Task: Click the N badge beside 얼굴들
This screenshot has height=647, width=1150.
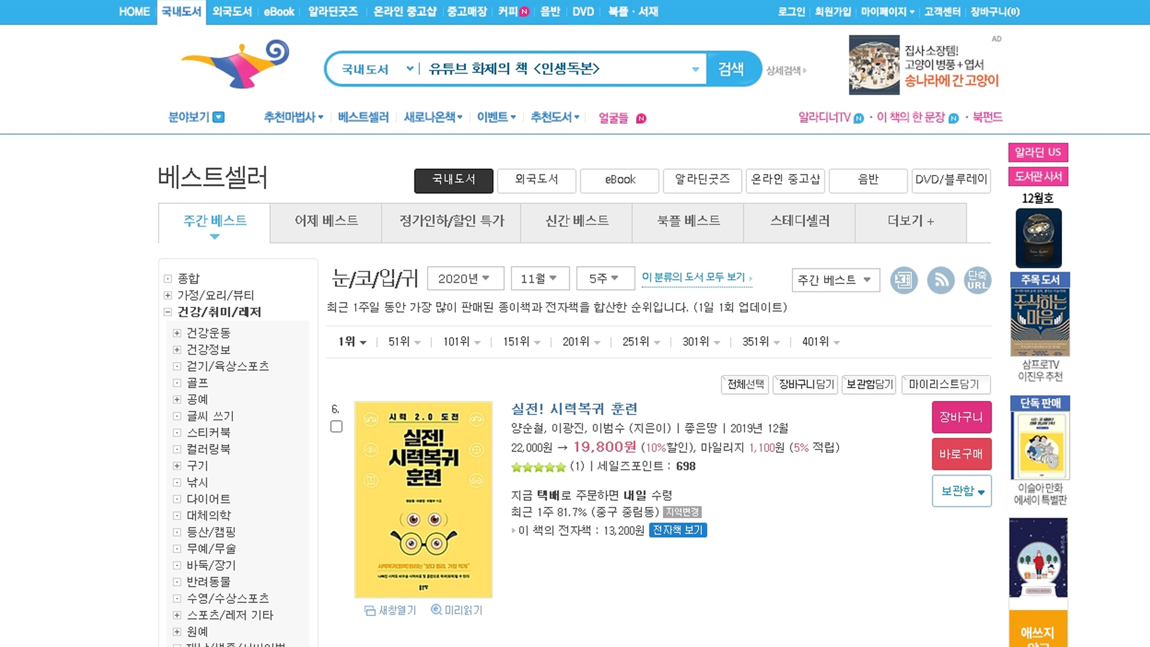Action: 641,119
